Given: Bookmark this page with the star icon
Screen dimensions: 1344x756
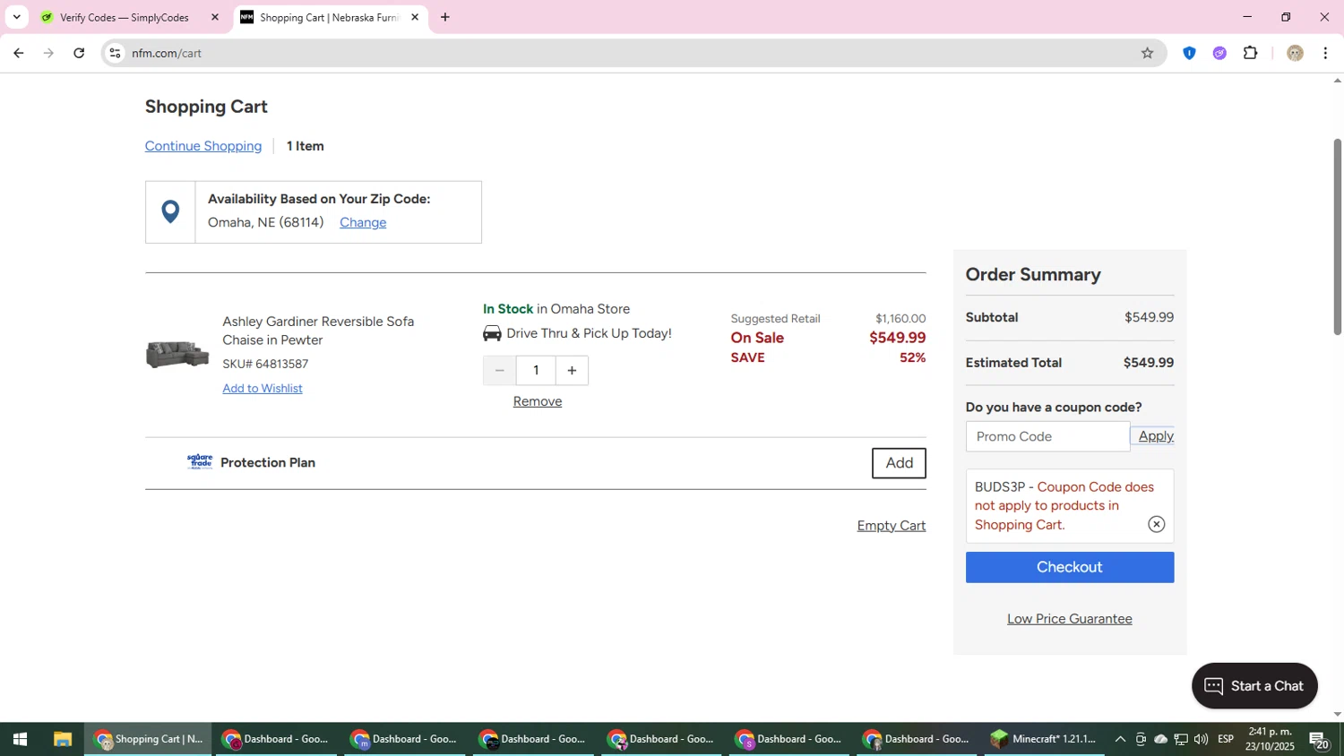Looking at the screenshot, I should pyautogui.click(x=1147, y=53).
